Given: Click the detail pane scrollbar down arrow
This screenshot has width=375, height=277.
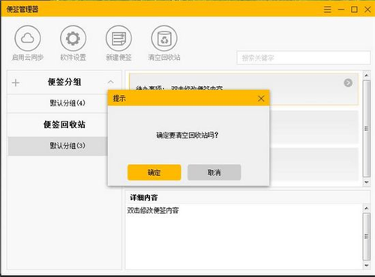Looking at the screenshot, I should point(367,265).
